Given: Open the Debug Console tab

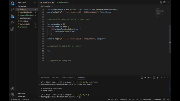Looking at the screenshot, I should [68, 78].
